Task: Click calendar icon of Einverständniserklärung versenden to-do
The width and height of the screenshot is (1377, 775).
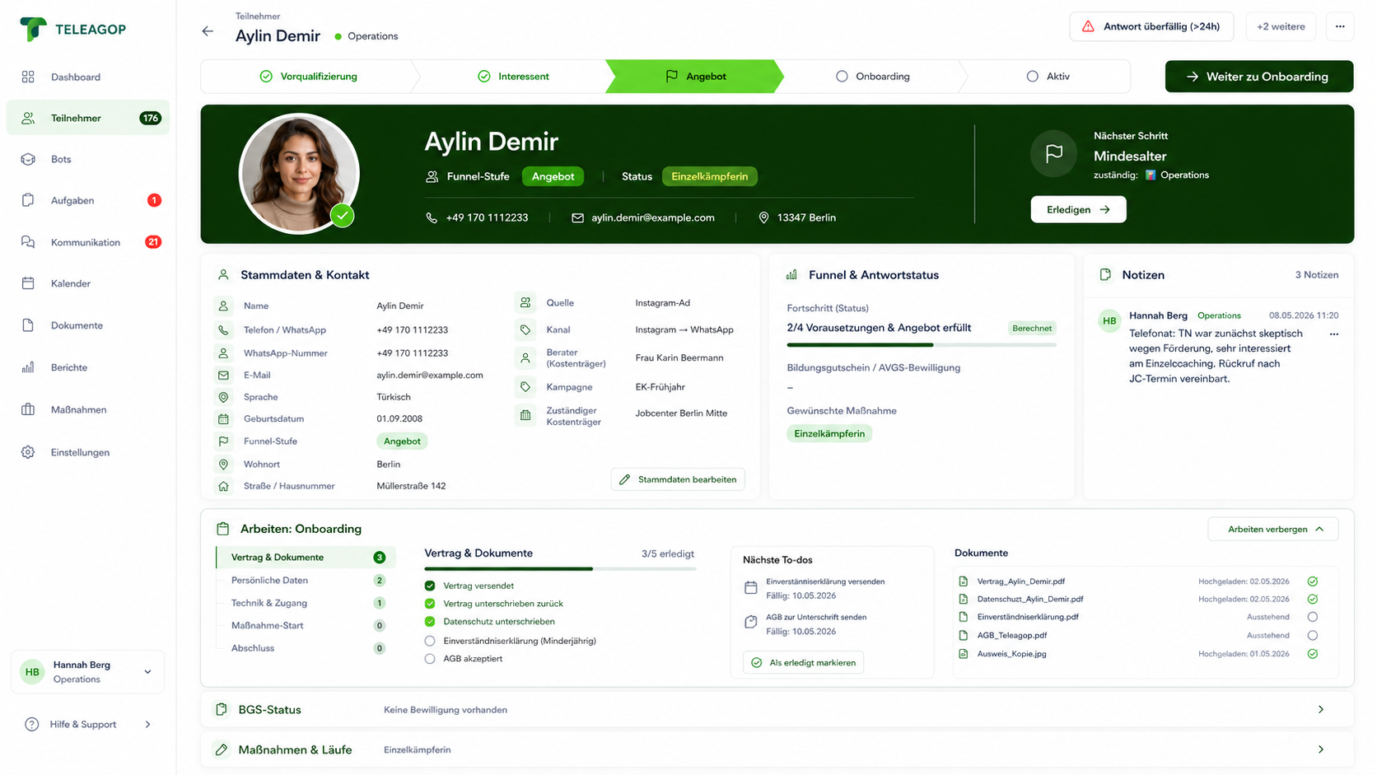Action: [x=750, y=588]
